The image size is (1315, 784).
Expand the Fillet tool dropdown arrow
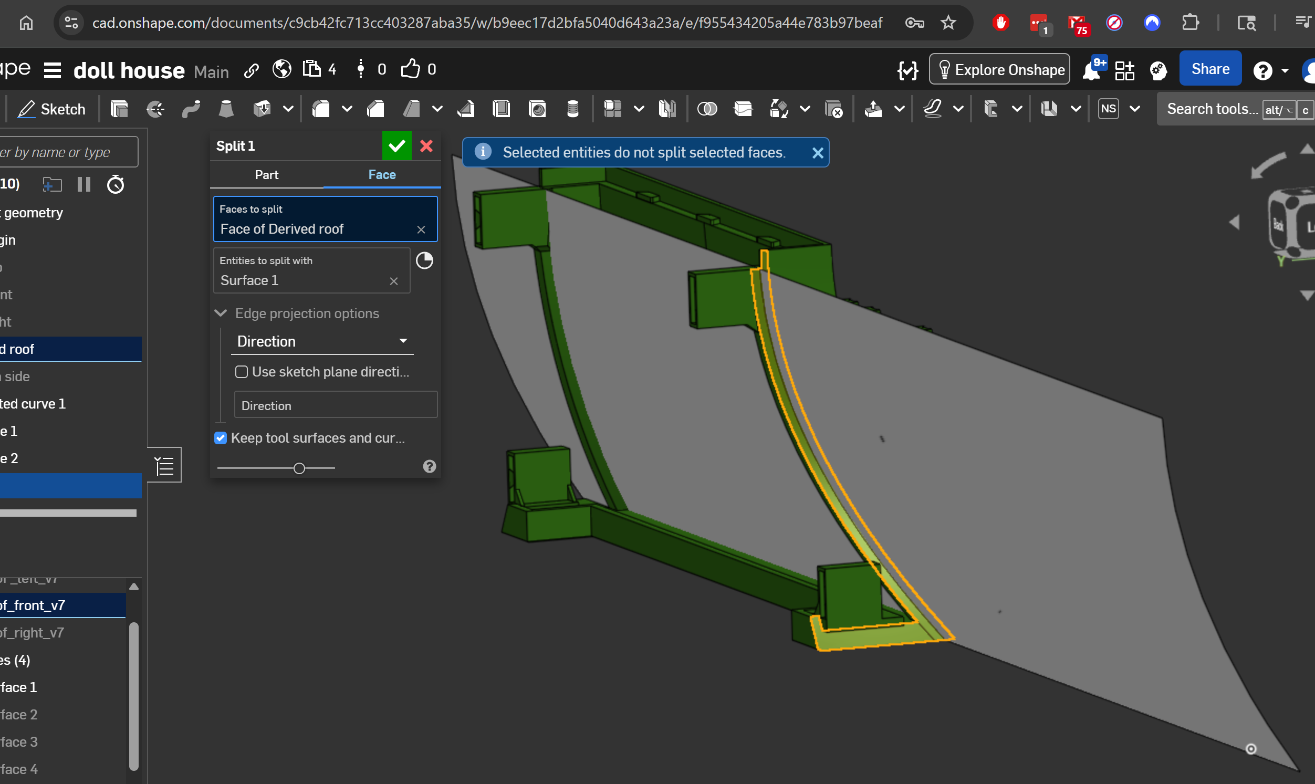[347, 109]
